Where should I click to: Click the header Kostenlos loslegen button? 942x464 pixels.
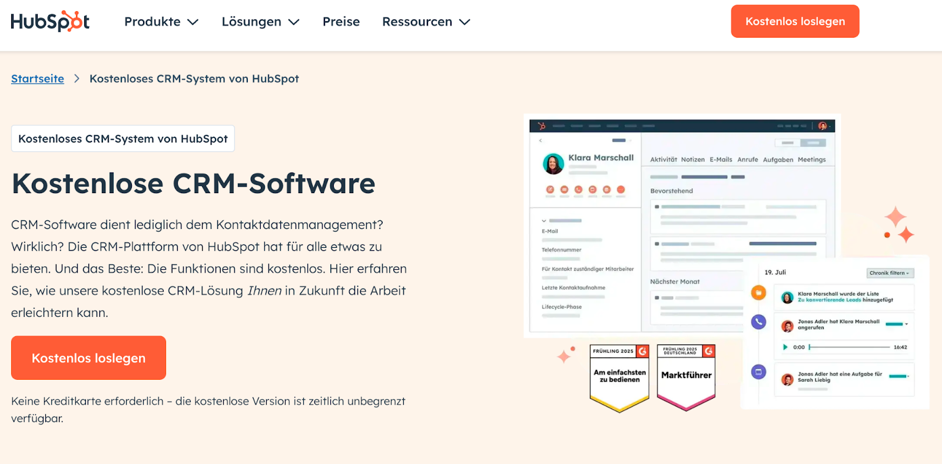[795, 21]
